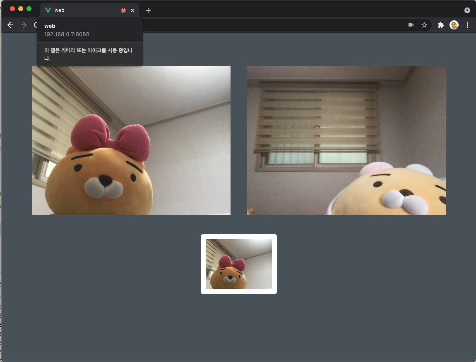This screenshot has width=476, height=362.
Task: Close the web tab
Action: (x=132, y=10)
